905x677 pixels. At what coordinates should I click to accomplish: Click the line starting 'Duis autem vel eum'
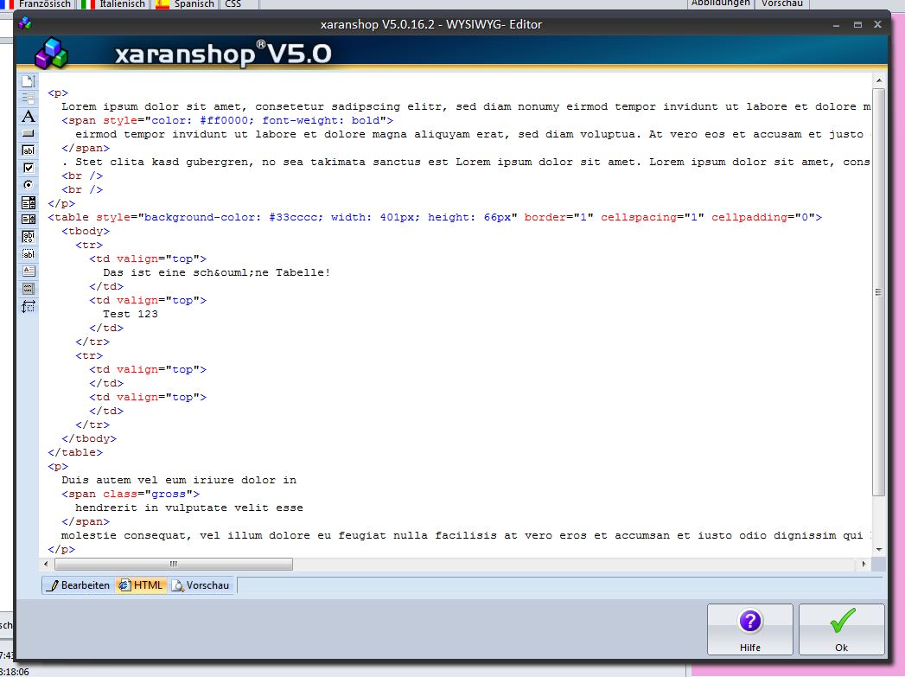179,480
